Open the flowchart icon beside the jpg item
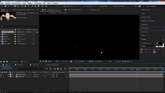Screen dimensions: 165x93 [37, 32]
